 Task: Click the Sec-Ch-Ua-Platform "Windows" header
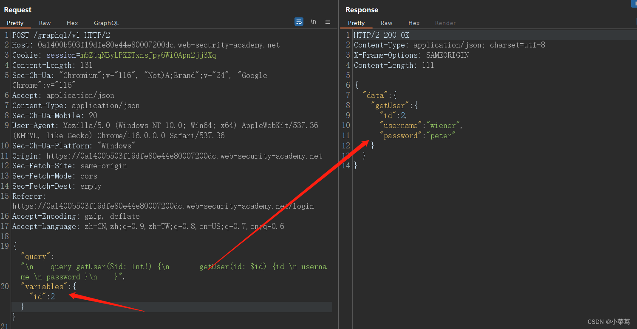coord(74,146)
